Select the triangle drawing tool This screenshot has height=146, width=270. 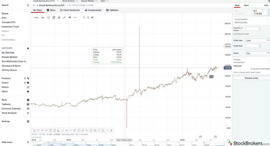(103, 130)
